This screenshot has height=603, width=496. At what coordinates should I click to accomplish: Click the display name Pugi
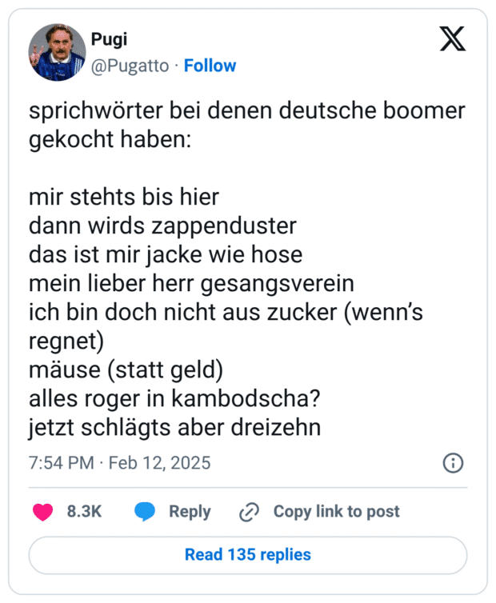(108, 41)
